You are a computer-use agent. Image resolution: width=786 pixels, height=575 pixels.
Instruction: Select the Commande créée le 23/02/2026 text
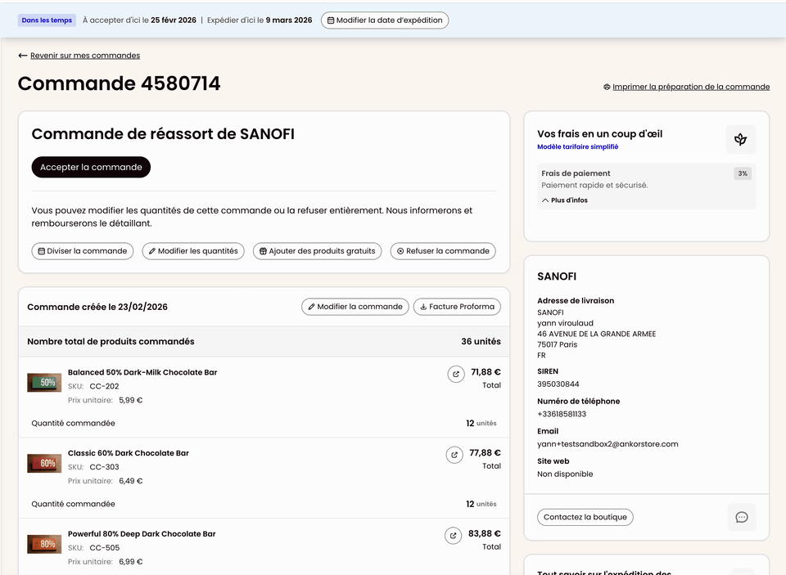tap(97, 307)
